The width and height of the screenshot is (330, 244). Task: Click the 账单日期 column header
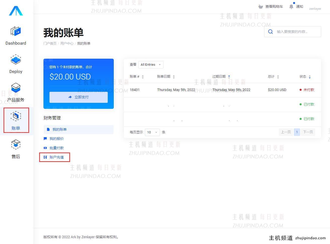pyautogui.click(x=164, y=76)
